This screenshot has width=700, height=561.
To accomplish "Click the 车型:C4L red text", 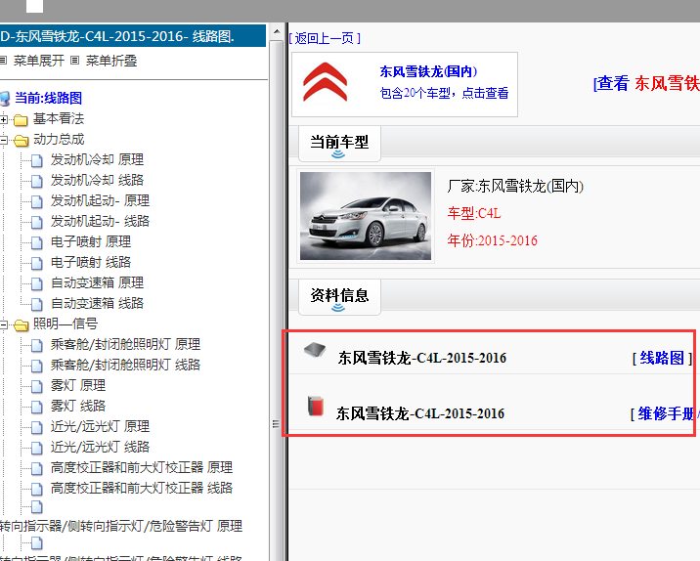I will click(x=474, y=213).
